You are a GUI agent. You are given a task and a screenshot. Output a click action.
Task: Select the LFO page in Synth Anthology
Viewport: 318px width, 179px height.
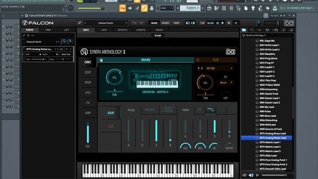[x=88, y=92]
